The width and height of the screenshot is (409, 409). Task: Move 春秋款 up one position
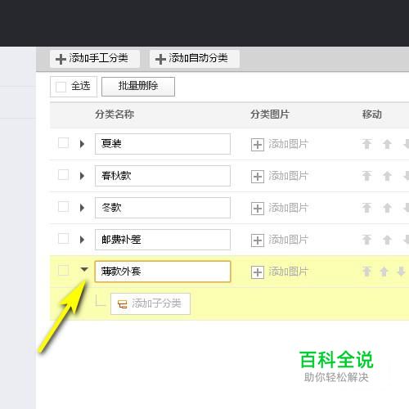point(387,176)
